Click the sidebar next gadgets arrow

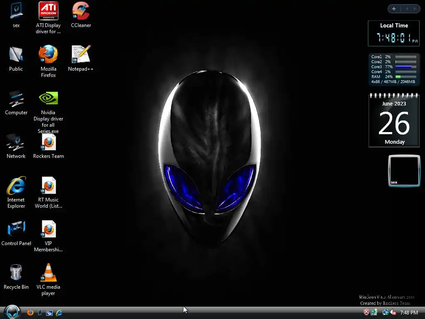click(x=415, y=9)
